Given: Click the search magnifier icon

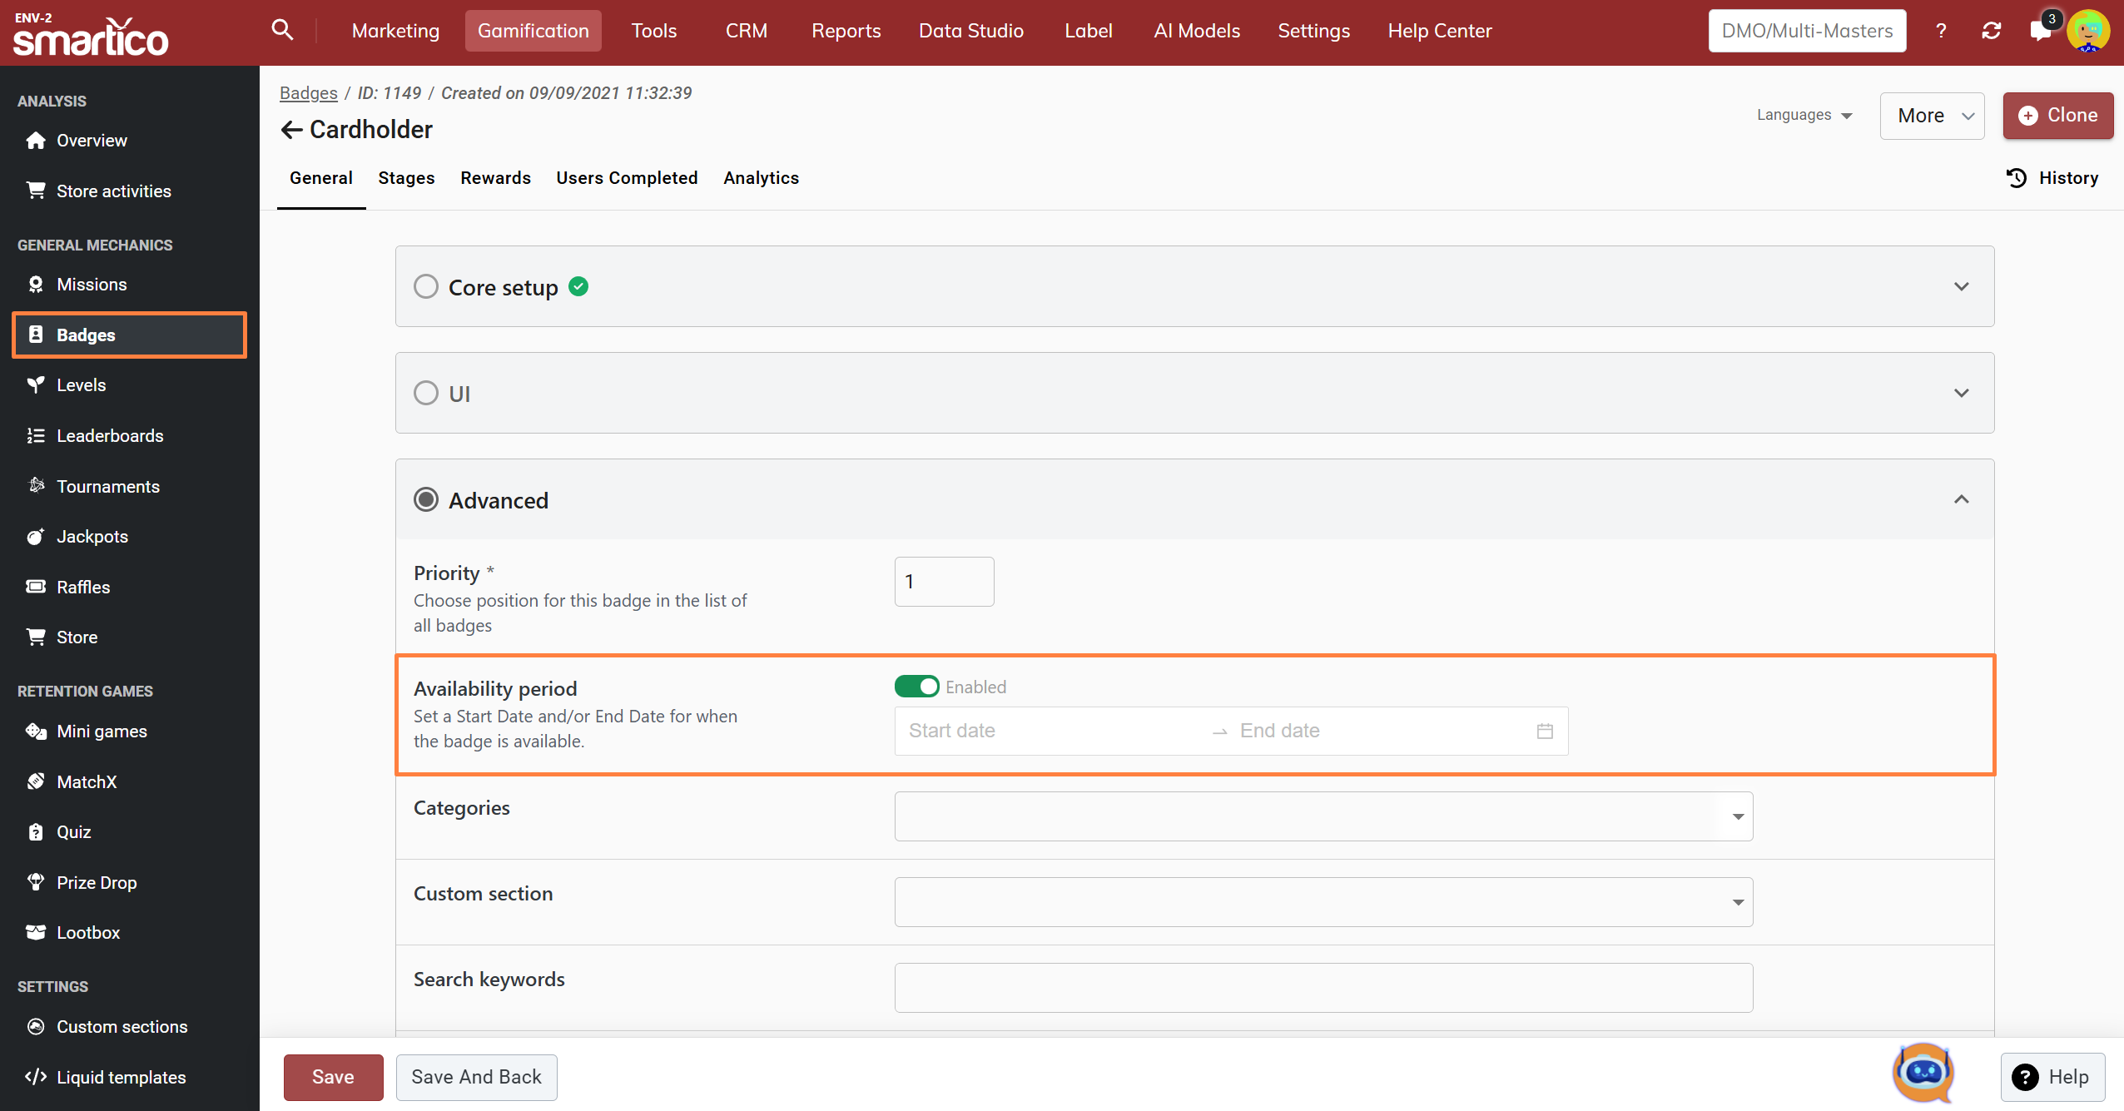Looking at the screenshot, I should pyautogui.click(x=282, y=30).
